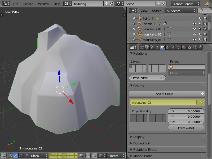The height and width of the screenshot is (159, 212).
Task: Hide mountains_01 using its eye icon
Action: click(x=195, y=29)
